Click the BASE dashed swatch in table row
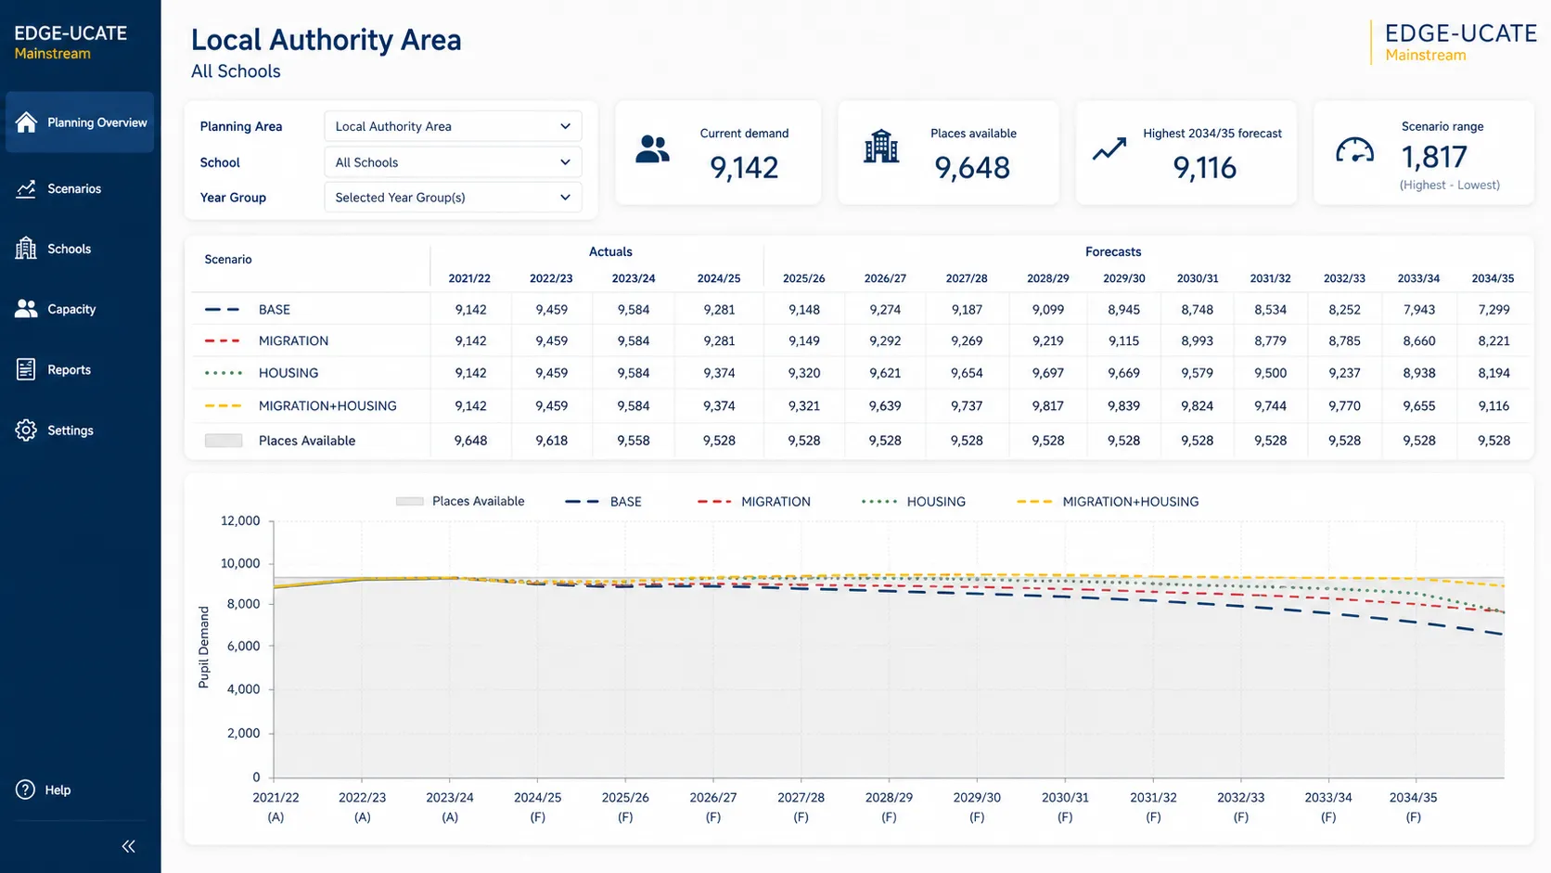The width and height of the screenshot is (1551, 873). [x=222, y=310]
